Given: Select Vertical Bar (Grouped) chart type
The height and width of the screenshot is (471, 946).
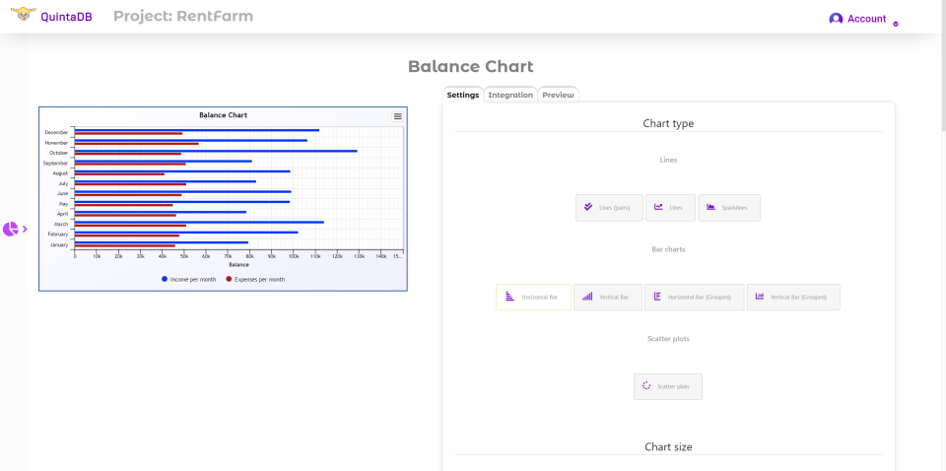Looking at the screenshot, I should point(792,297).
